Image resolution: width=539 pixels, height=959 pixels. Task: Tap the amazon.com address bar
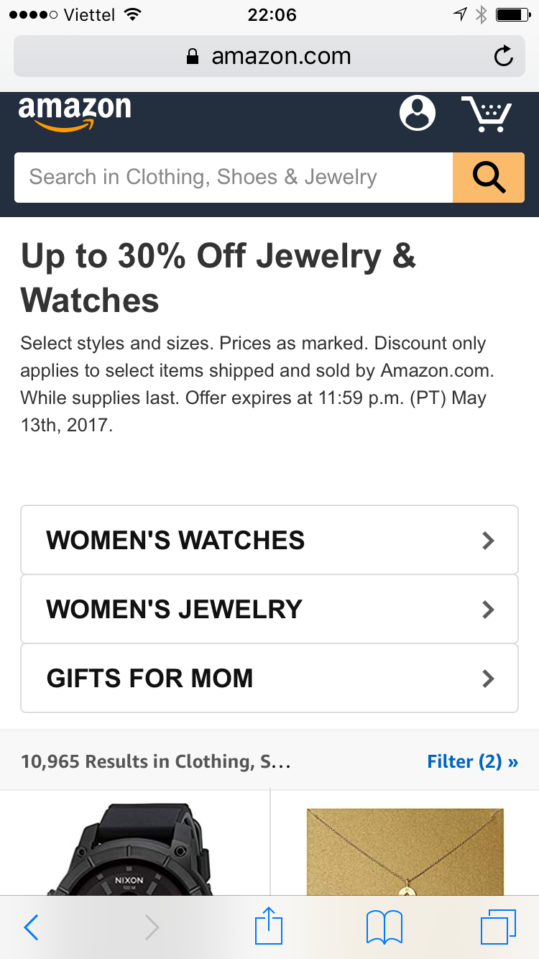(x=269, y=57)
